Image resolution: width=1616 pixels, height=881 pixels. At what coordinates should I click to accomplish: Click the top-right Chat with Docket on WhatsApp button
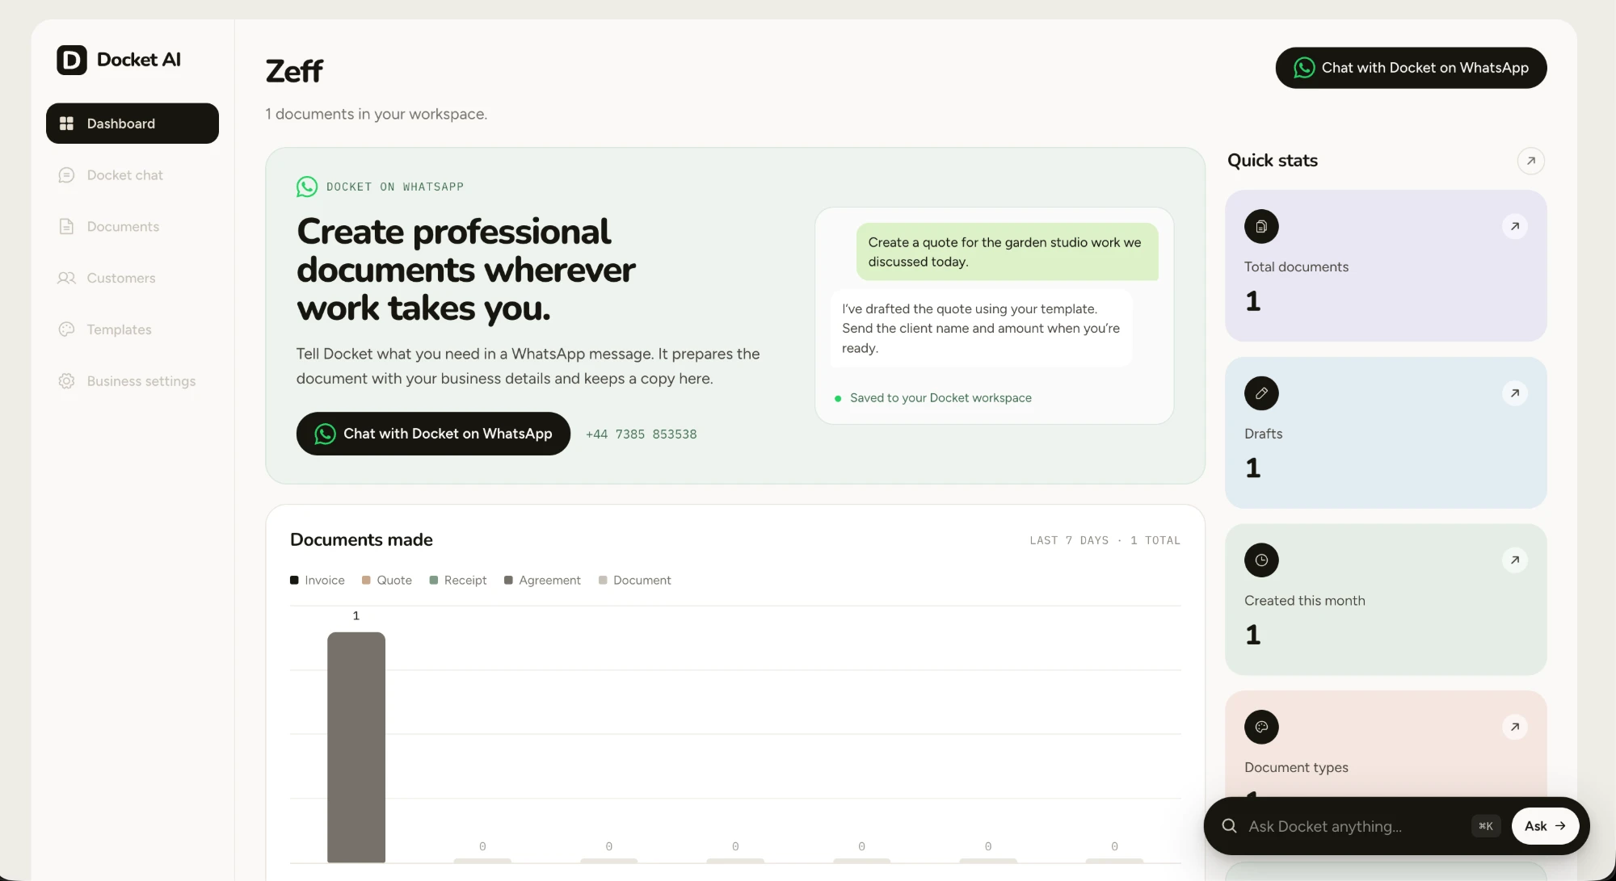[x=1411, y=68]
